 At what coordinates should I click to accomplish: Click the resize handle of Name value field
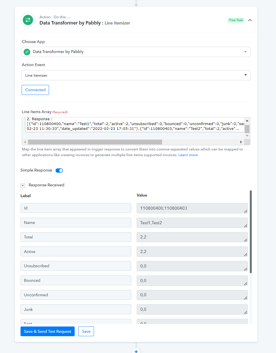pos(245,226)
